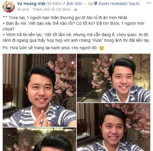Image resolution: width=153 pixels, height=151 pixels.
Task: View the large selfie with finger-heart gesture
Action: click(39, 90)
